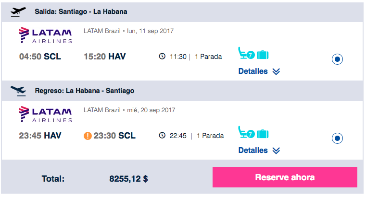Click the total price 8255,12 $
Screen dimensions: 366x197
128,179
